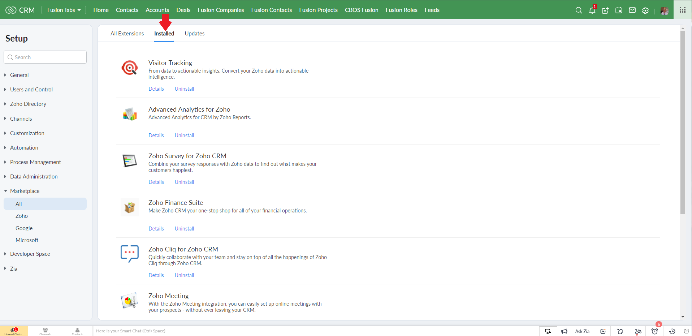Image resolution: width=692 pixels, height=336 pixels.
Task: Click the megaphone announcements icon
Action: tap(564, 331)
